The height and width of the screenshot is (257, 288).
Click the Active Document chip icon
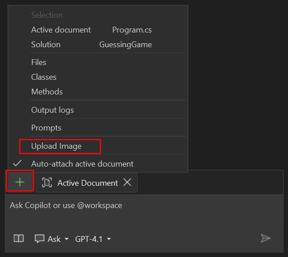46,183
